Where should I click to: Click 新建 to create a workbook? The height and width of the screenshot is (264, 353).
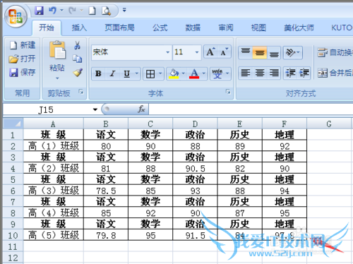pyautogui.click(x=23, y=45)
